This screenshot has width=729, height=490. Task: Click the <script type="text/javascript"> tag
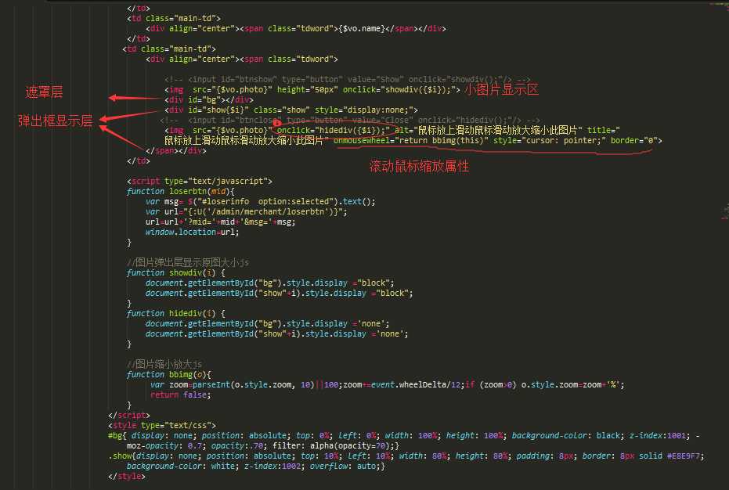point(200,181)
